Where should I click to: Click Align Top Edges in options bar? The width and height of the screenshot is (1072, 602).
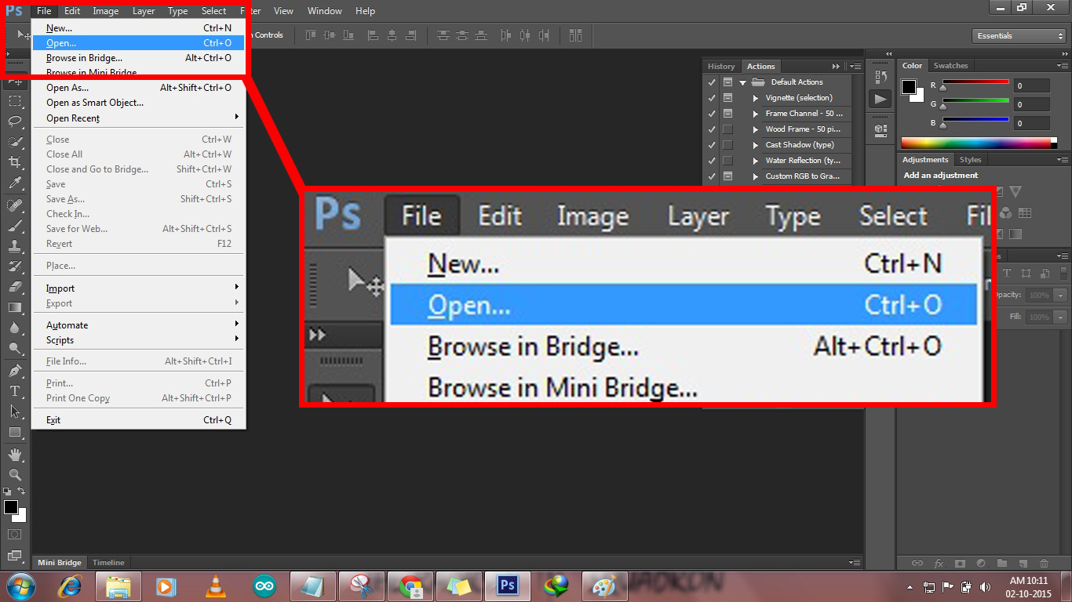[310, 35]
